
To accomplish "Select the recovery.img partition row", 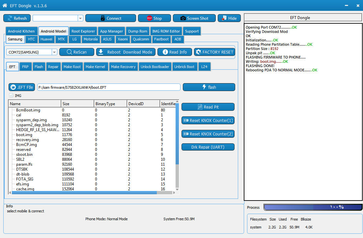I will (x=92, y=140).
